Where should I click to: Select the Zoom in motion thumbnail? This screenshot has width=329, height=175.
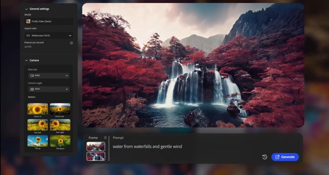(38, 109)
